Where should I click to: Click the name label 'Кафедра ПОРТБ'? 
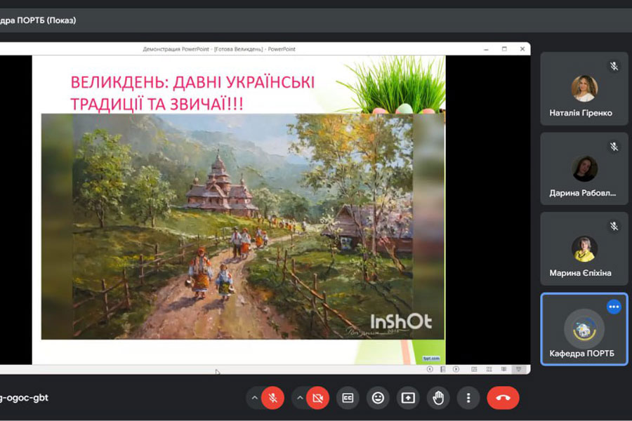click(581, 354)
